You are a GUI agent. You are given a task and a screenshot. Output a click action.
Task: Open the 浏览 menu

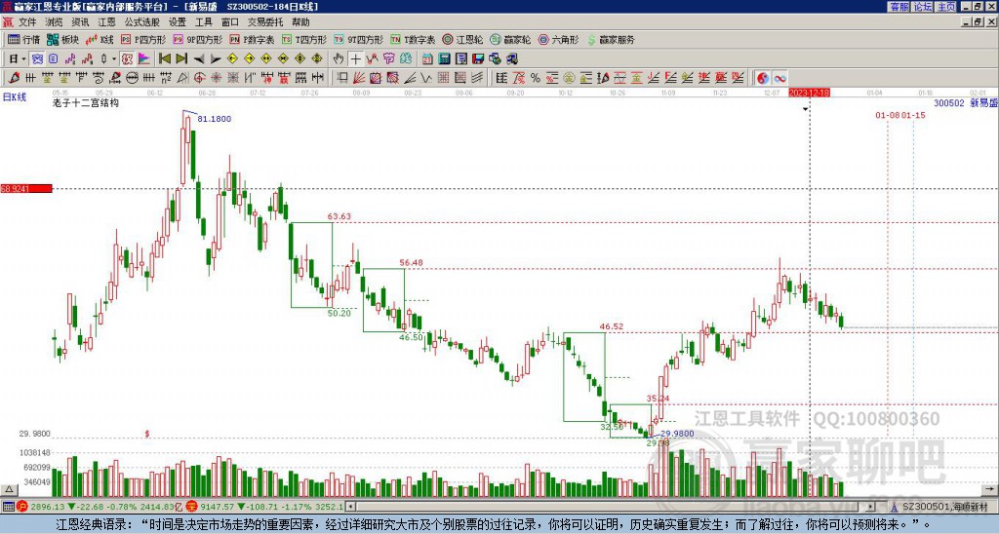tap(54, 22)
